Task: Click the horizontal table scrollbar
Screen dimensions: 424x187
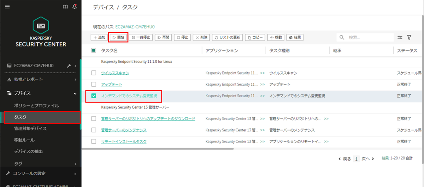Action: 158,149
